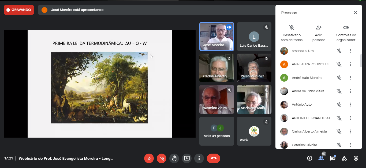Open options menu for Catarina Oliveira
366x168 pixels.
(351, 145)
